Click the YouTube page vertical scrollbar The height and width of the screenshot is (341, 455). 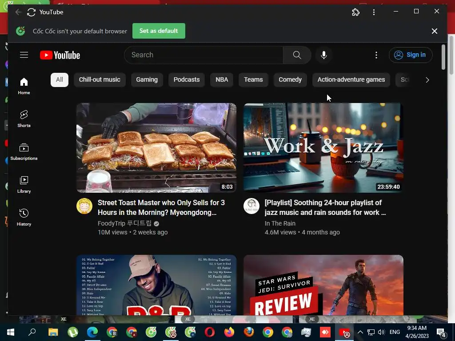443,57
